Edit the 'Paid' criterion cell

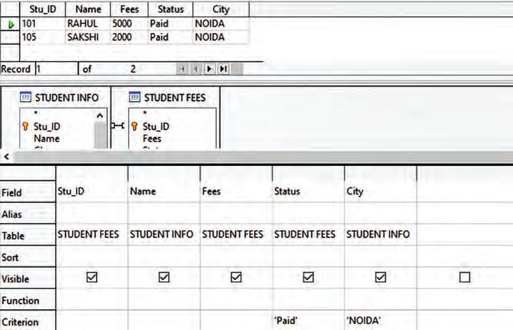(x=308, y=320)
